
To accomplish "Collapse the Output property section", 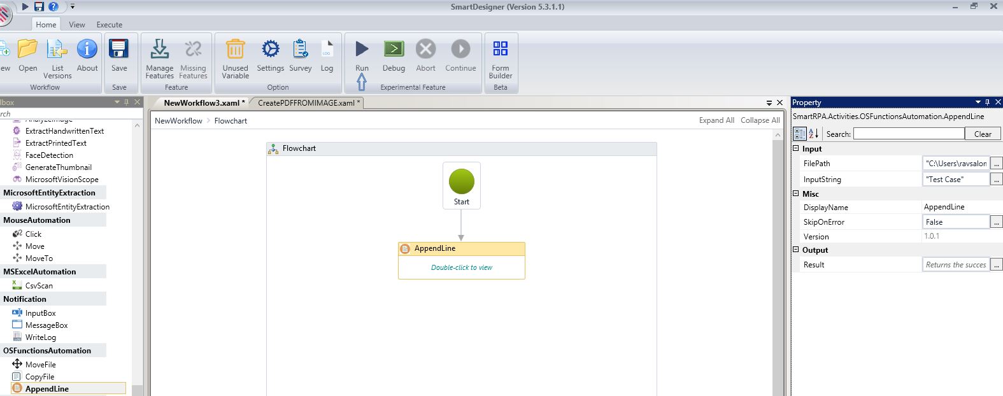I will click(x=795, y=250).
